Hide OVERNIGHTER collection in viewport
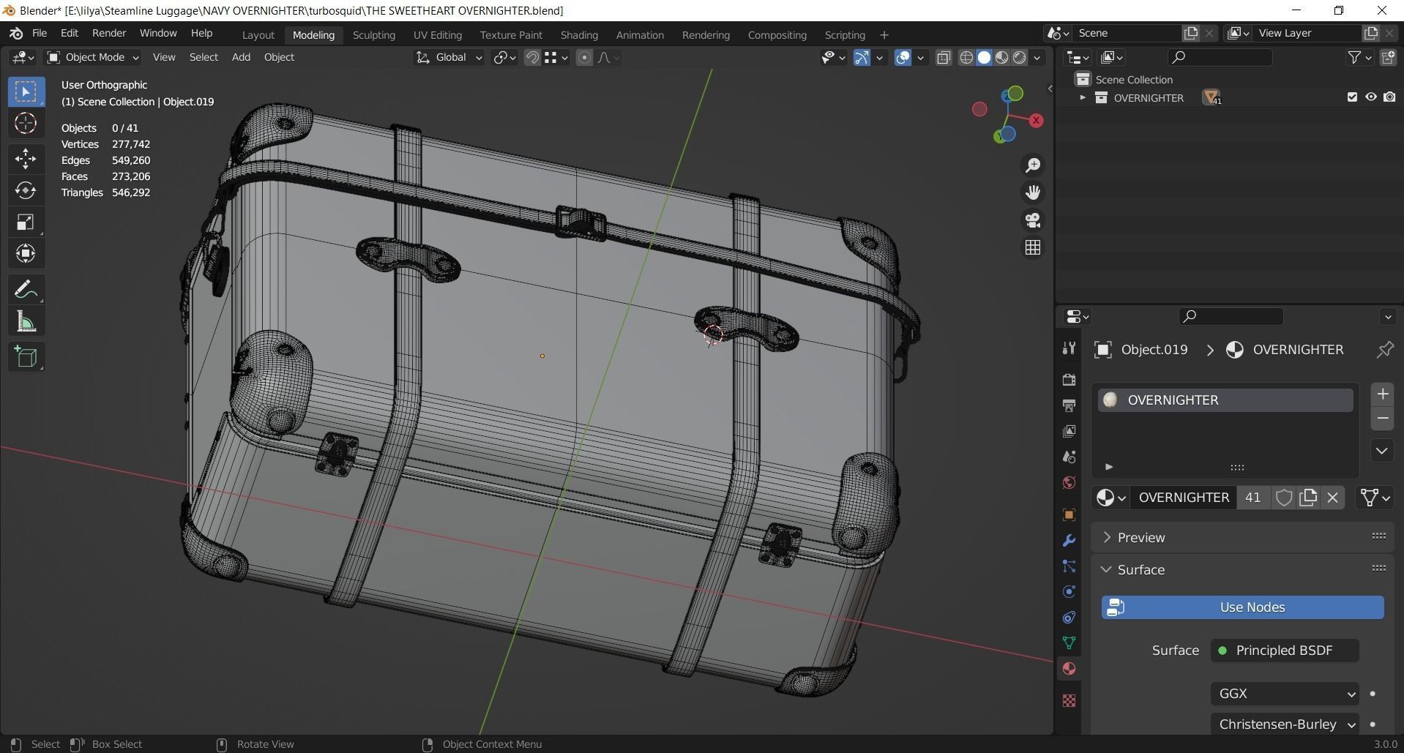 click(1371, 97)
